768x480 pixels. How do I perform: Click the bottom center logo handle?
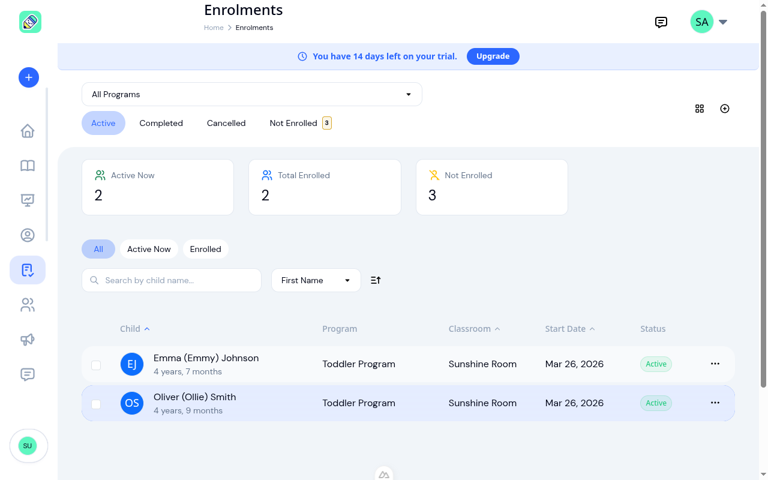pos(384,473)
